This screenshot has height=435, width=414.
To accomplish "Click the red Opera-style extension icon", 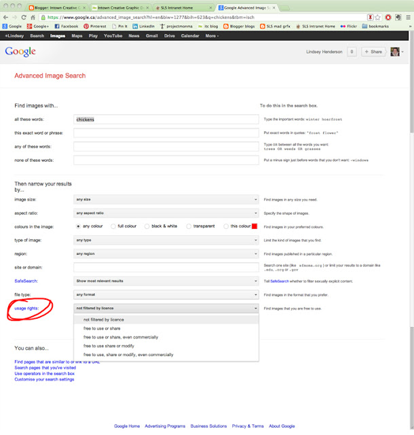I will 388,17.
